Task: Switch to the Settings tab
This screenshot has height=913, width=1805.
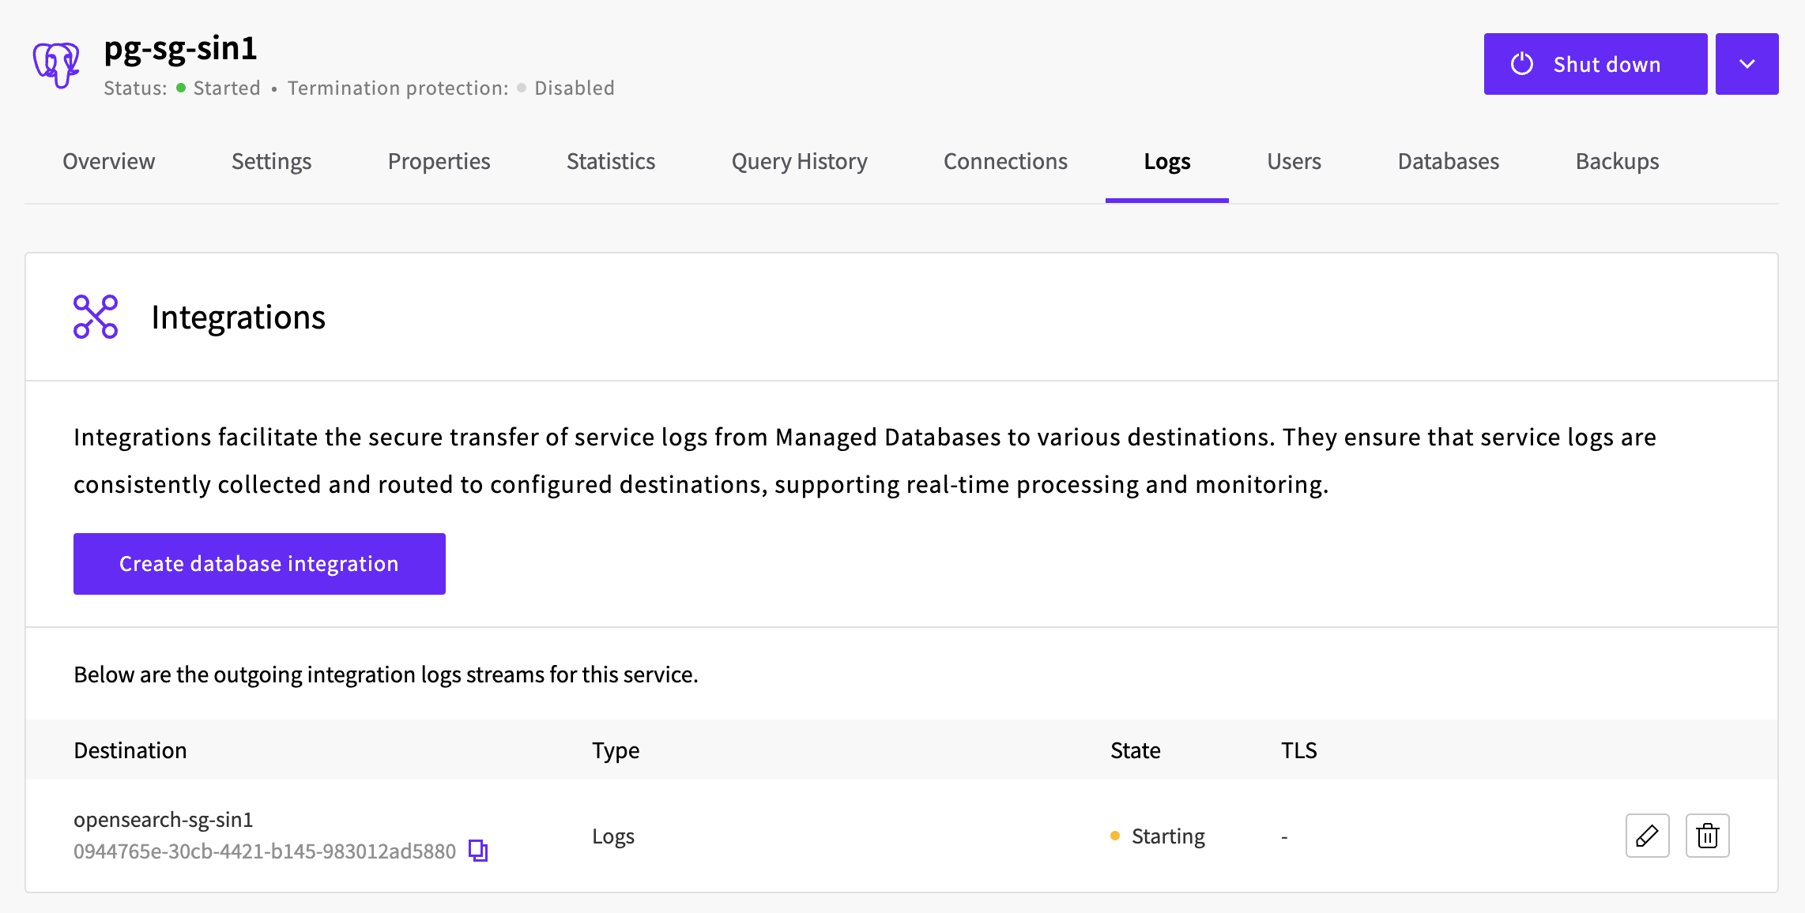Action: click(271, 161)
